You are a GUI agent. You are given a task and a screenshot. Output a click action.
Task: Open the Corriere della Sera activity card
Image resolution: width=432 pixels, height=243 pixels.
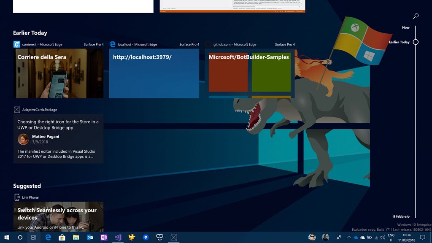(x=58, y=73)
